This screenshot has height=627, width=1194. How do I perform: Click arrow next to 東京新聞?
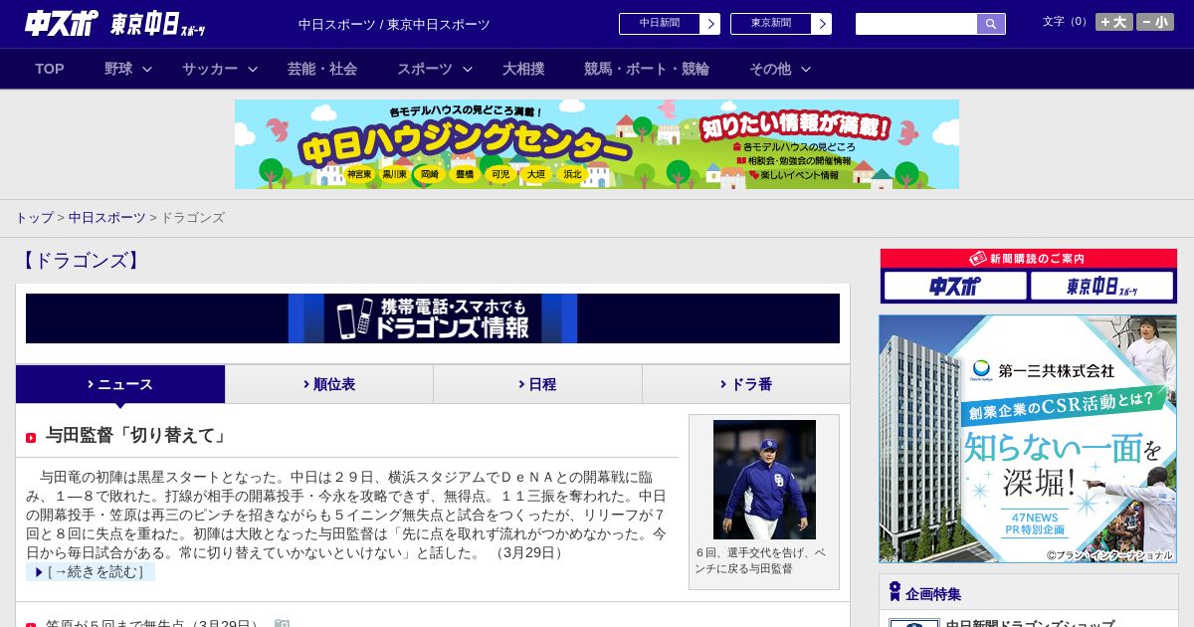(822, 24)
